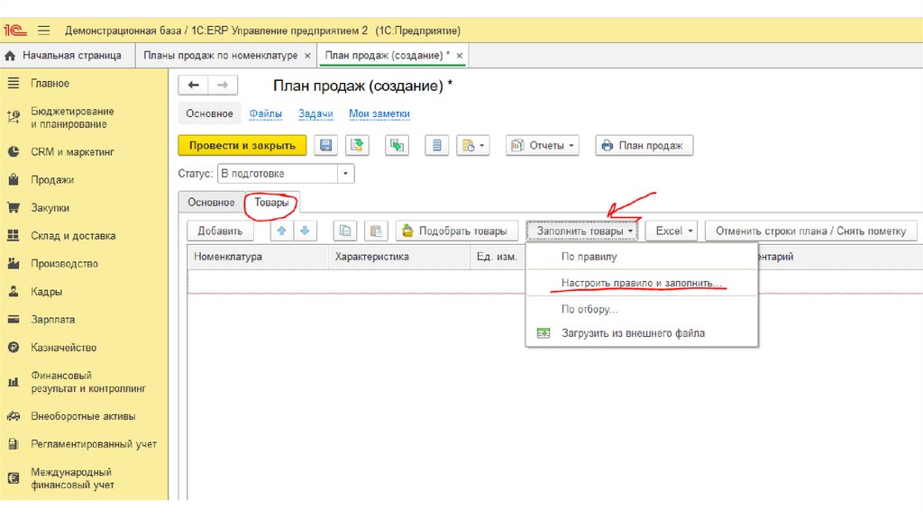Toggle the Заполнить товары dropdown

(x=582, y=231)
